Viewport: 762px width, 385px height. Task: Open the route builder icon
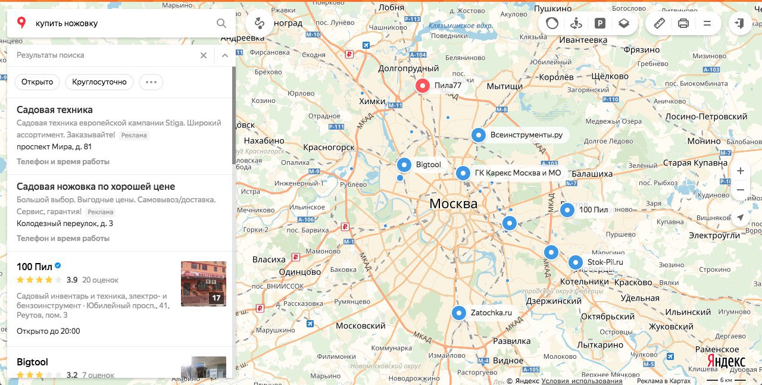coord(259,23)
